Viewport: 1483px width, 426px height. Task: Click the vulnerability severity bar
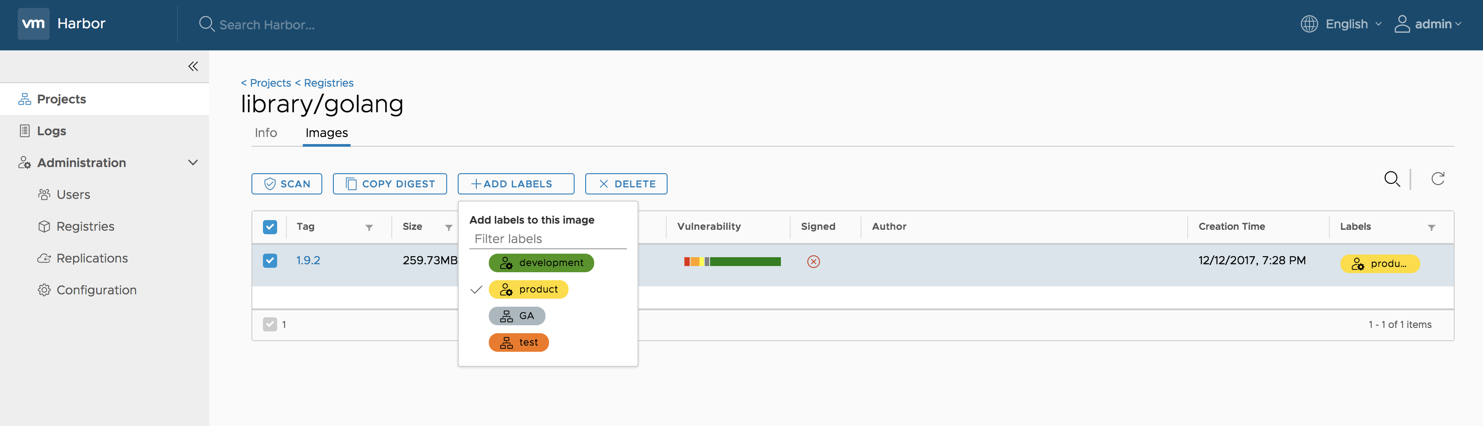[x=732, y=262]
